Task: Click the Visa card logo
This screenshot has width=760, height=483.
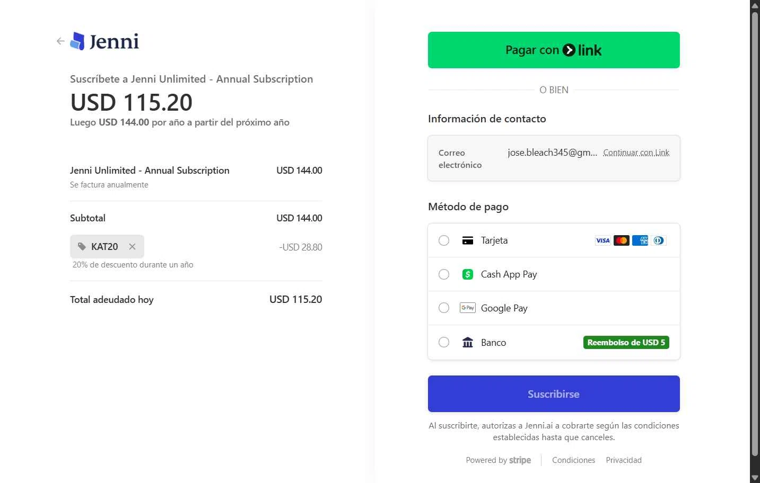Action: pyautogui.click(x=602, y=240)
